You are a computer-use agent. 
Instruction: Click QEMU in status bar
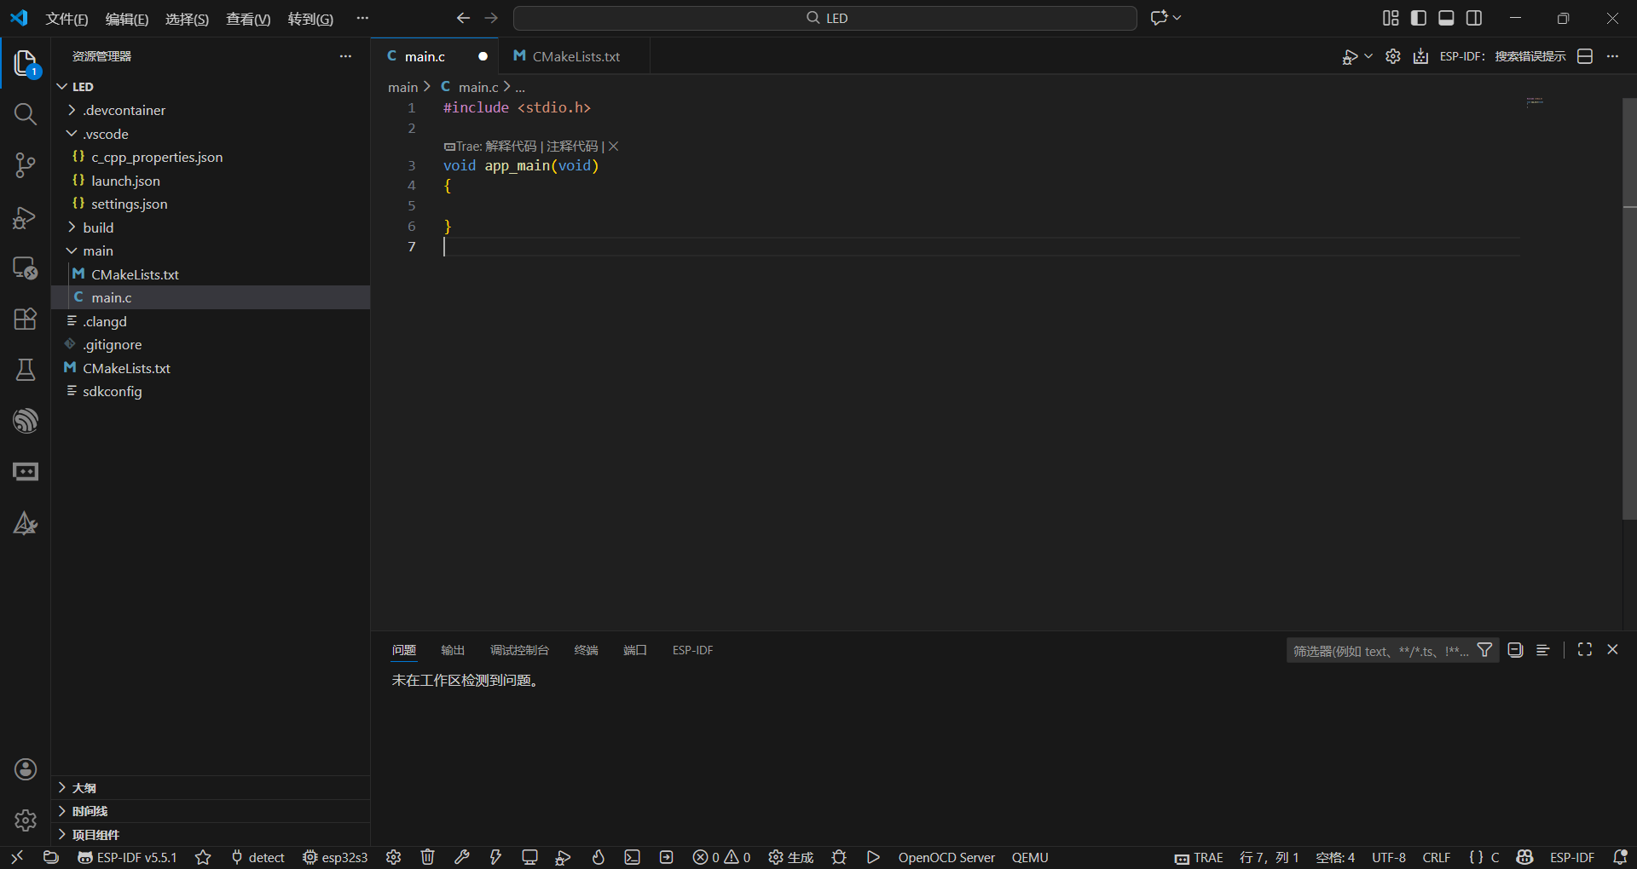pos(1030,857)
